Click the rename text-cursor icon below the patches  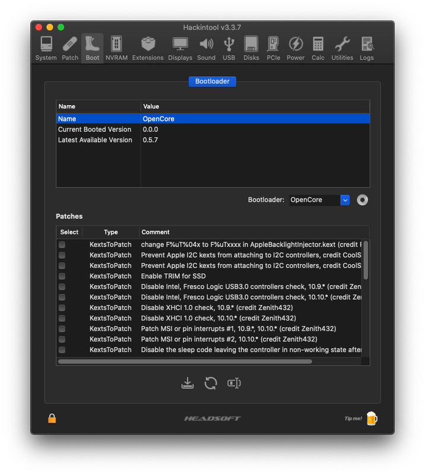(x=234, y=383)
